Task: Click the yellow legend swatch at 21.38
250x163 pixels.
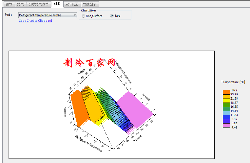Action: point(226,98)
